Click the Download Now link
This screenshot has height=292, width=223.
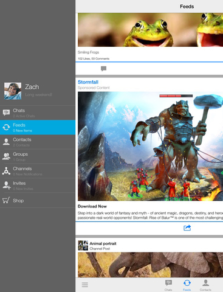92,206
